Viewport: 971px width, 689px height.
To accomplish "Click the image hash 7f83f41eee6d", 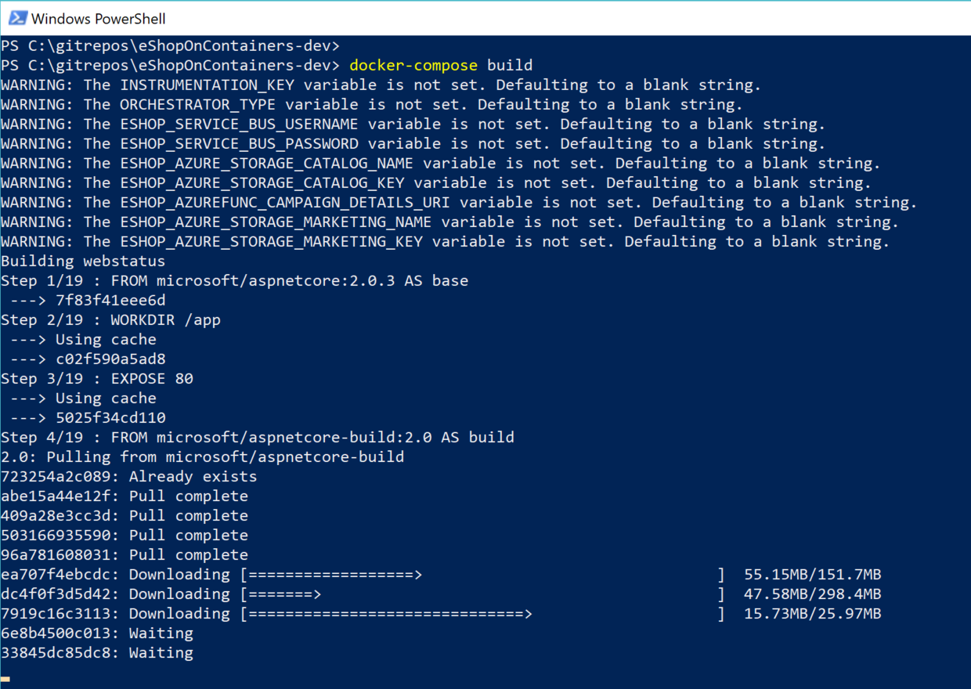I will [x=110, y=300].
